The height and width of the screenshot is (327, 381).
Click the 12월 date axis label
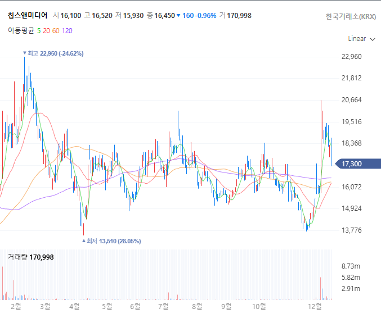(315, 306)
